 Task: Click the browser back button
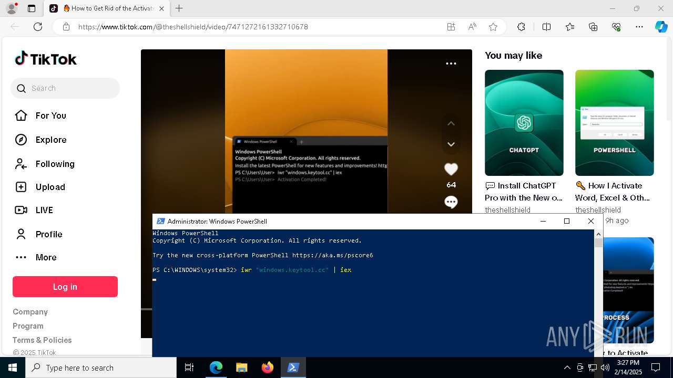point(15,27)
